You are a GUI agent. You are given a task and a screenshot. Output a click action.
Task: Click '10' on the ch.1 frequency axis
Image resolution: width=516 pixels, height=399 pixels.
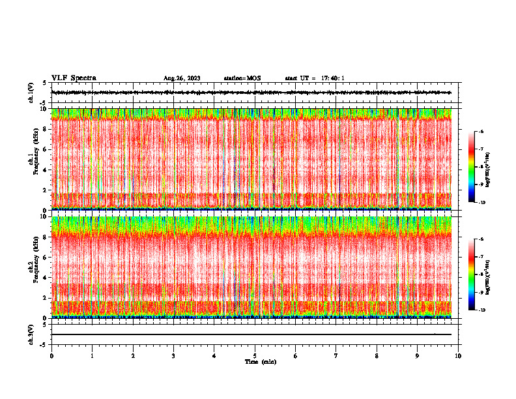tap(43, 109)
